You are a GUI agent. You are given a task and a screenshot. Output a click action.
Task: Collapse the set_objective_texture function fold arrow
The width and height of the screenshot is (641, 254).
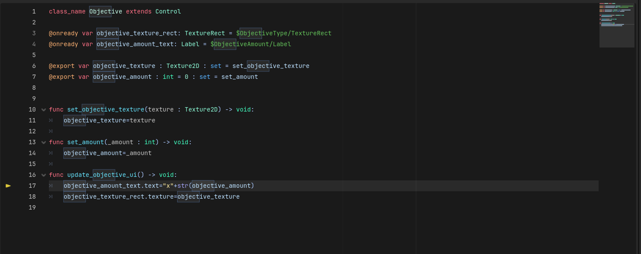[x=44, y=110]
